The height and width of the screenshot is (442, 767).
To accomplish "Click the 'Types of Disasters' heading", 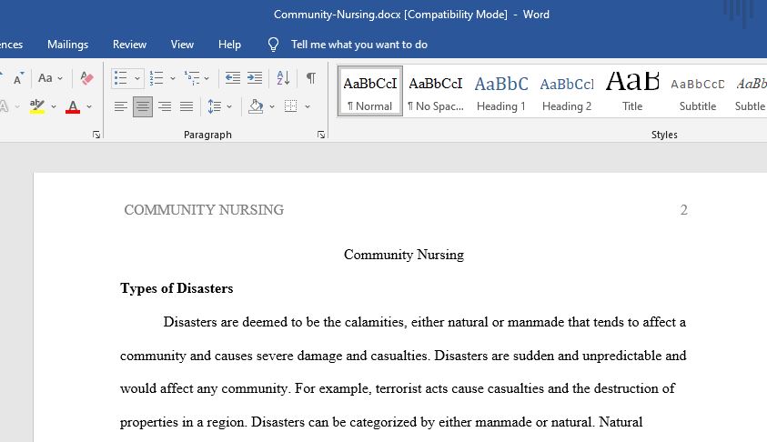I will 177,288.
